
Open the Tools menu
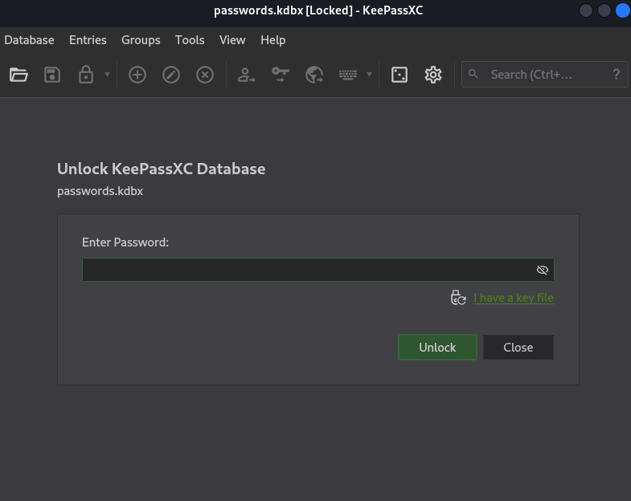click(190, 40)
